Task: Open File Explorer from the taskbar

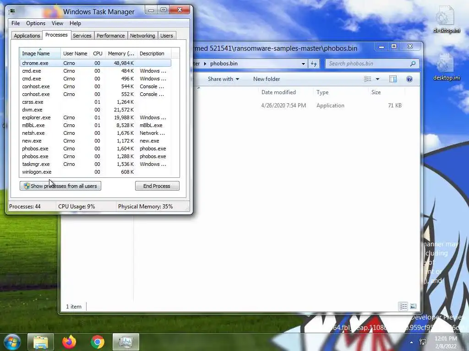Action: 41,342
